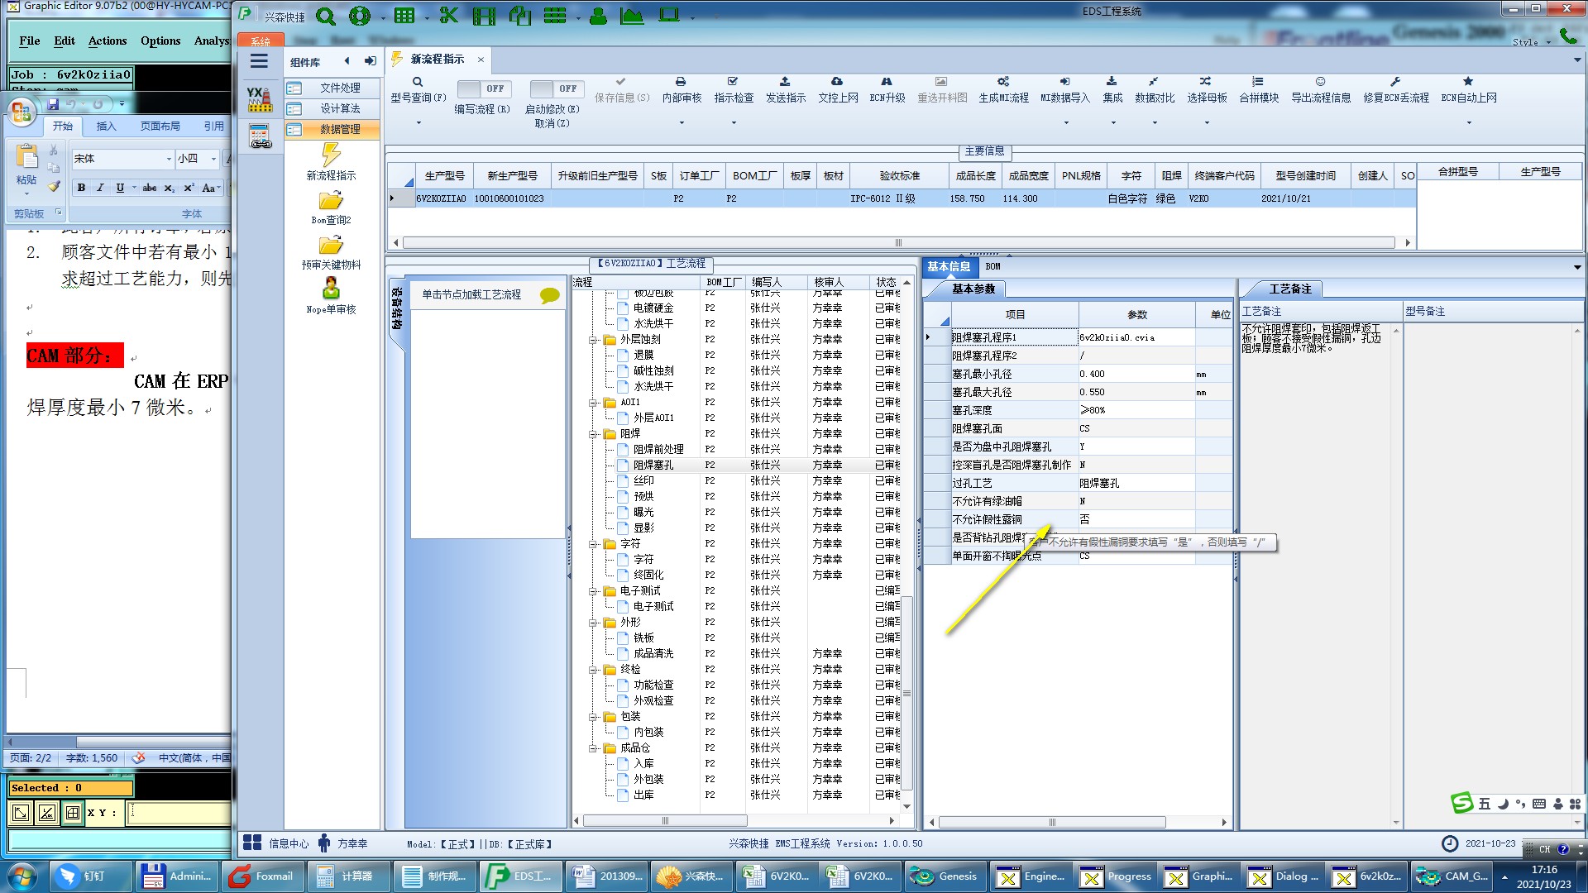The image size is (1588, 893).
Task: Collapse the 阻焊 tree folder
Action: click(x=594, y=433)
